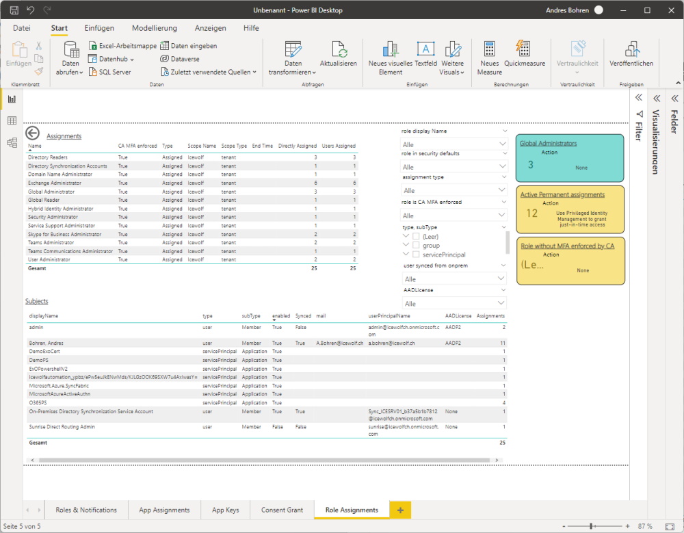Switch to the Einfügen ribbon tab

99,28
